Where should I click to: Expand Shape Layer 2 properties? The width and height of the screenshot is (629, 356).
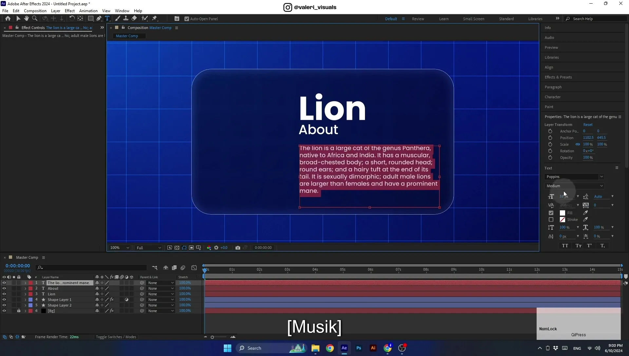tap(25, 305)
